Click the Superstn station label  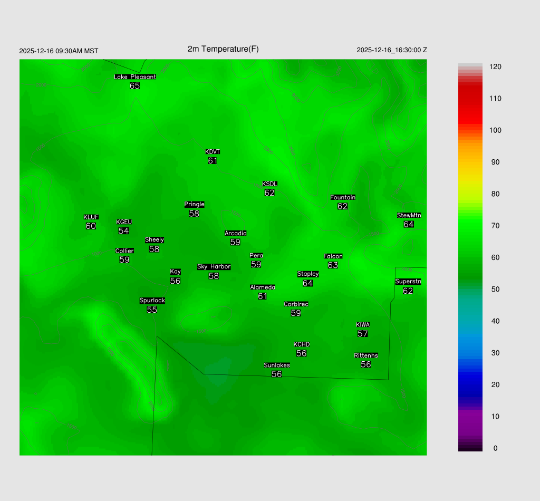pos(408,282)
